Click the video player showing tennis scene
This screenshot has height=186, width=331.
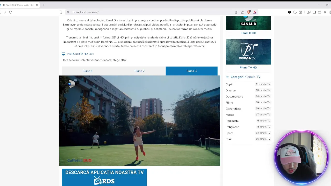140,121
